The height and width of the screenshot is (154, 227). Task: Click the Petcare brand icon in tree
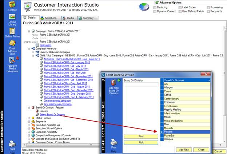pos(37,111)
